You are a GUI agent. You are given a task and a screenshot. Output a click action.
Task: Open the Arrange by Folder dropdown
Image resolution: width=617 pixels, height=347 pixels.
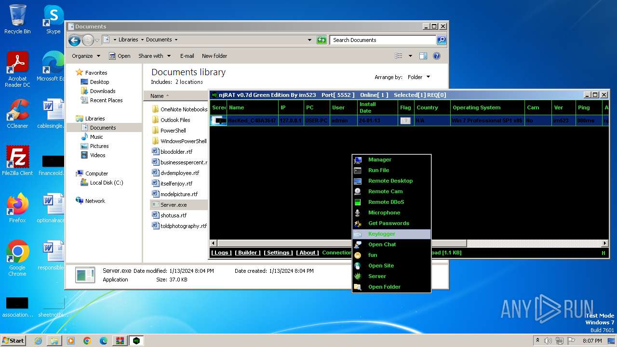click(x=419, y=77)
